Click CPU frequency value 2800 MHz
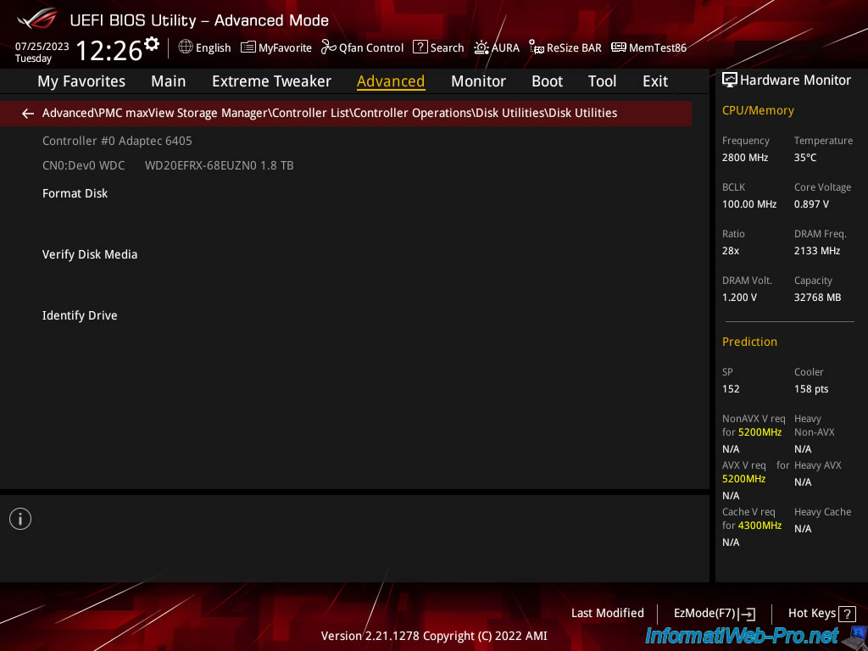Image resolution: width=868 pixels, height=651 pixels. [x=744, y=158]
